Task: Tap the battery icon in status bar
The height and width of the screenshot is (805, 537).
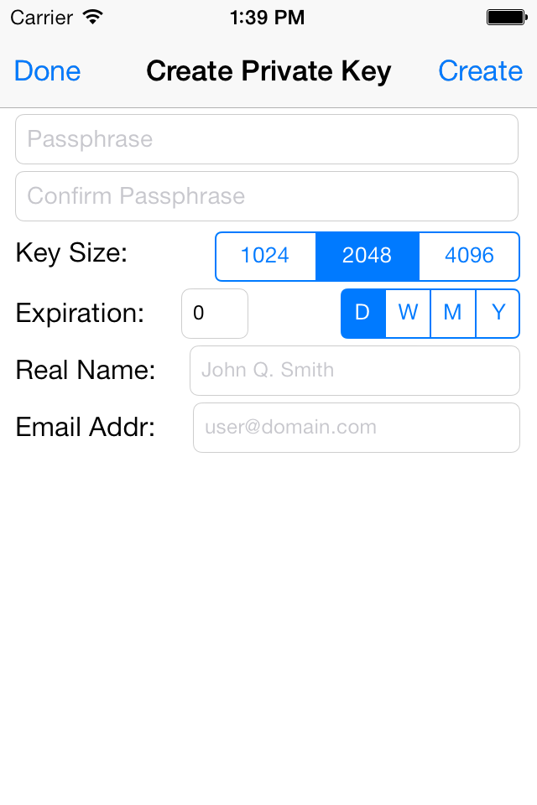Action: 506,17
